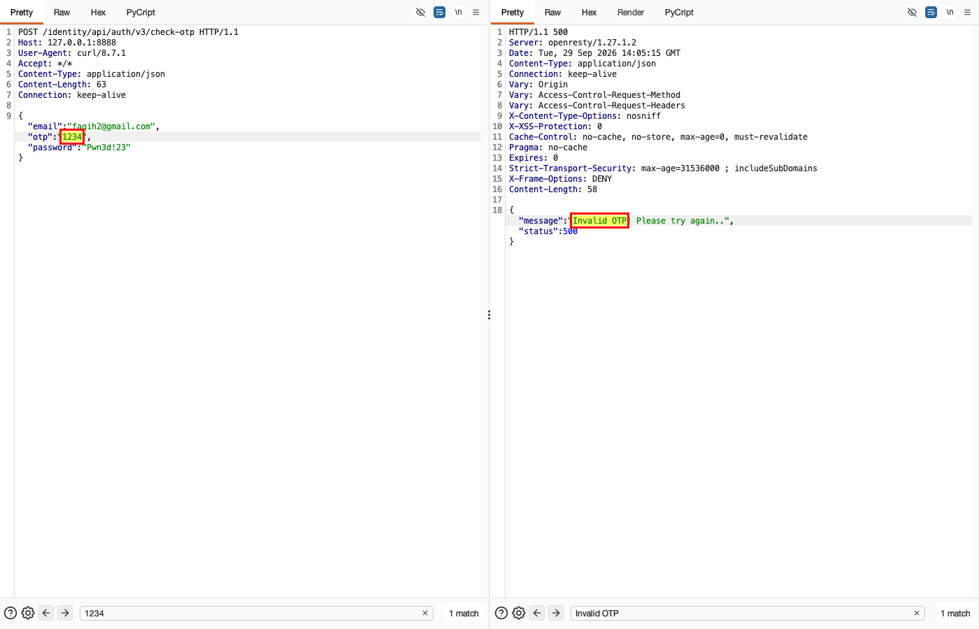Open the request PyCript tab

[141, 12]
